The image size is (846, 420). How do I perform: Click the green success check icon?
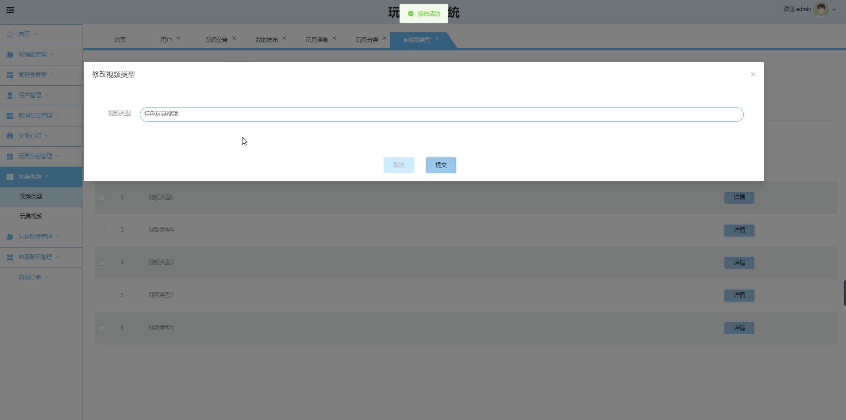[x=411, y=14]
